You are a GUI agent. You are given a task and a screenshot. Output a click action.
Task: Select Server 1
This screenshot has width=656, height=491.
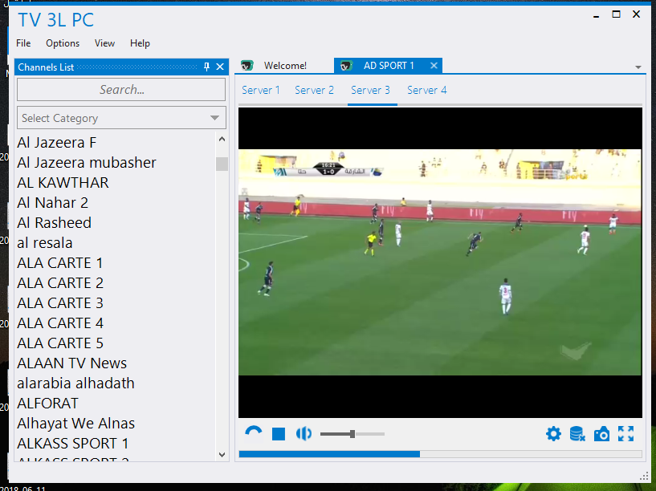pos(261,91)
